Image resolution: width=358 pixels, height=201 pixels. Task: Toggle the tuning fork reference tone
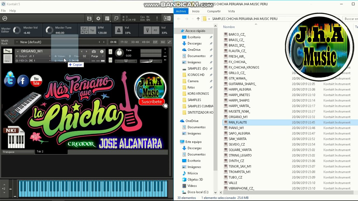pos(147,30)
